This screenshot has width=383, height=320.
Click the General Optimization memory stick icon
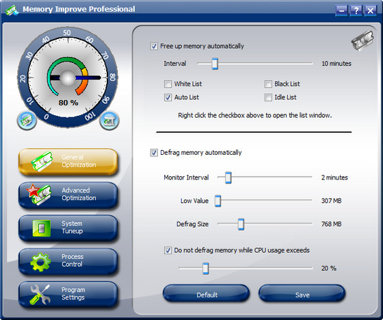click(42, 161)
